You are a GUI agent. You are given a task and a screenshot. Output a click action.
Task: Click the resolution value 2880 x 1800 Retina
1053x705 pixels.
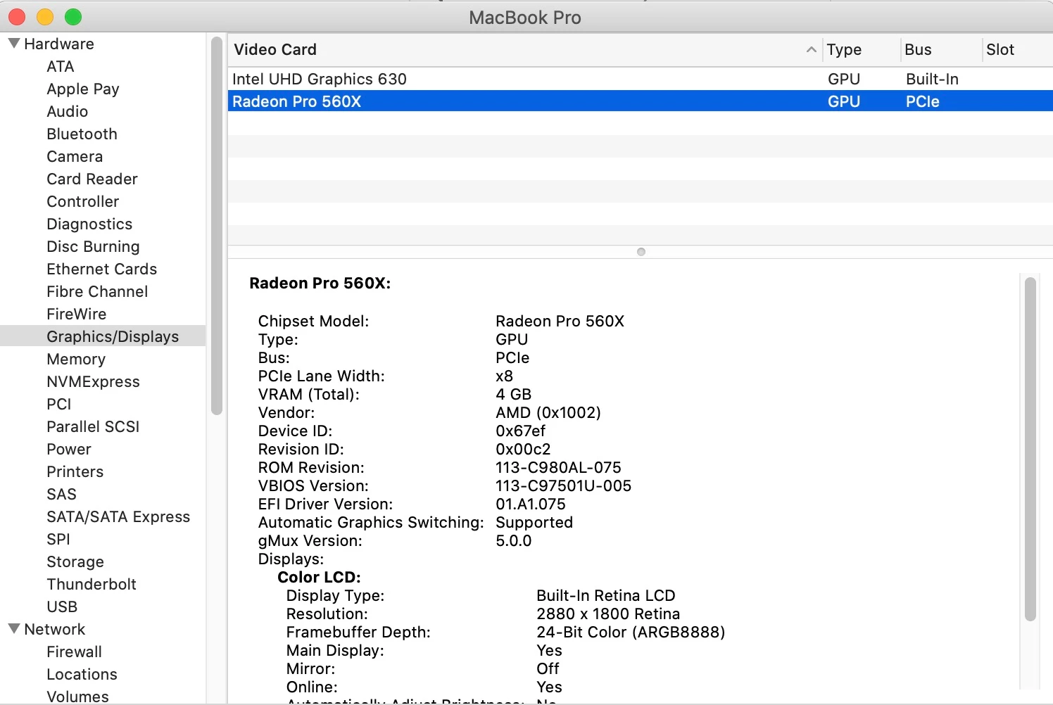tap(608, 614)
